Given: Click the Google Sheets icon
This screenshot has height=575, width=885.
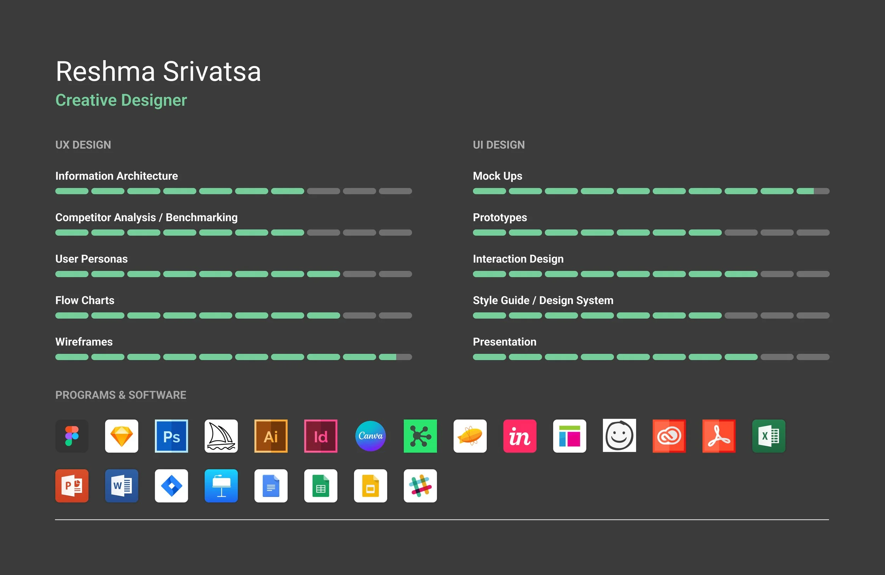Looking at the screenshot, I should [321, 486].
